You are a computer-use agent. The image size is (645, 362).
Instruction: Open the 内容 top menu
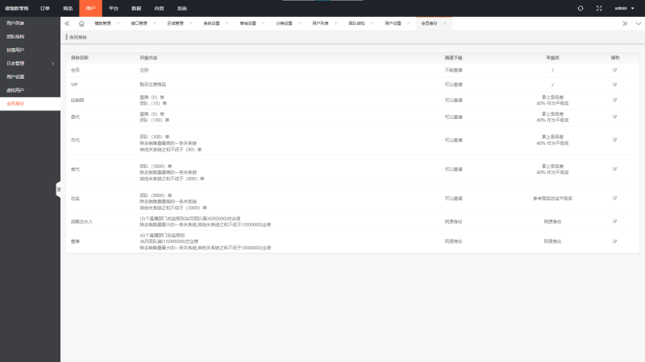coord(159,8)
